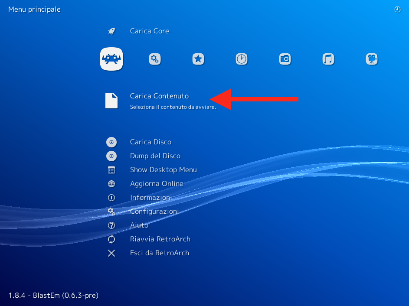
Task: Click the version text '1.8.4 - BlastEm (0.6.3-pre)'
Action: point(53,295)
